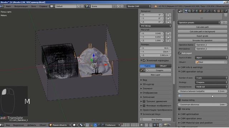Toggle the Фоновые изображения checkbox
Screen dimensions: 229x128
144,106
